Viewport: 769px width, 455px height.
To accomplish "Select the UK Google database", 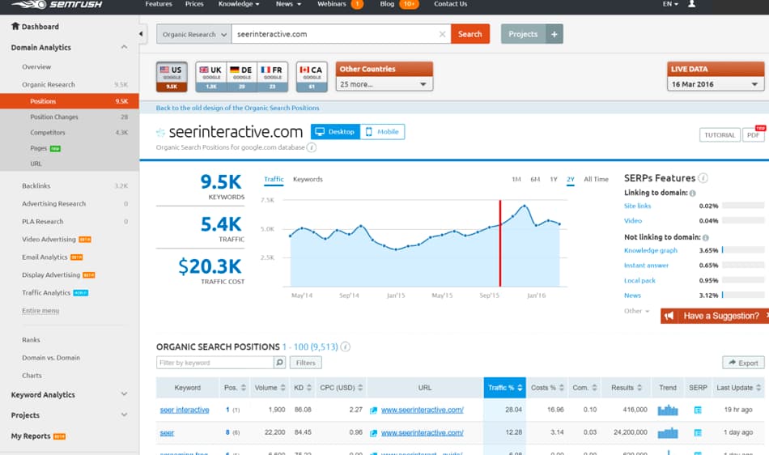I will [x=211, y=76].
